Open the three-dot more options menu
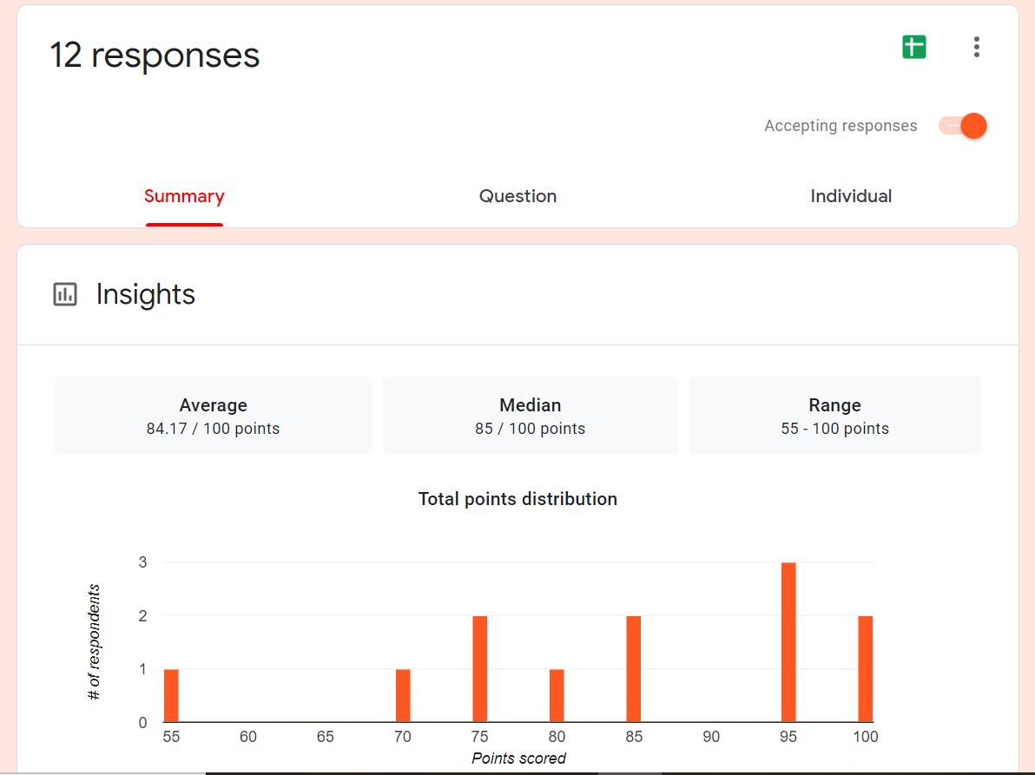 coord(977,47)
